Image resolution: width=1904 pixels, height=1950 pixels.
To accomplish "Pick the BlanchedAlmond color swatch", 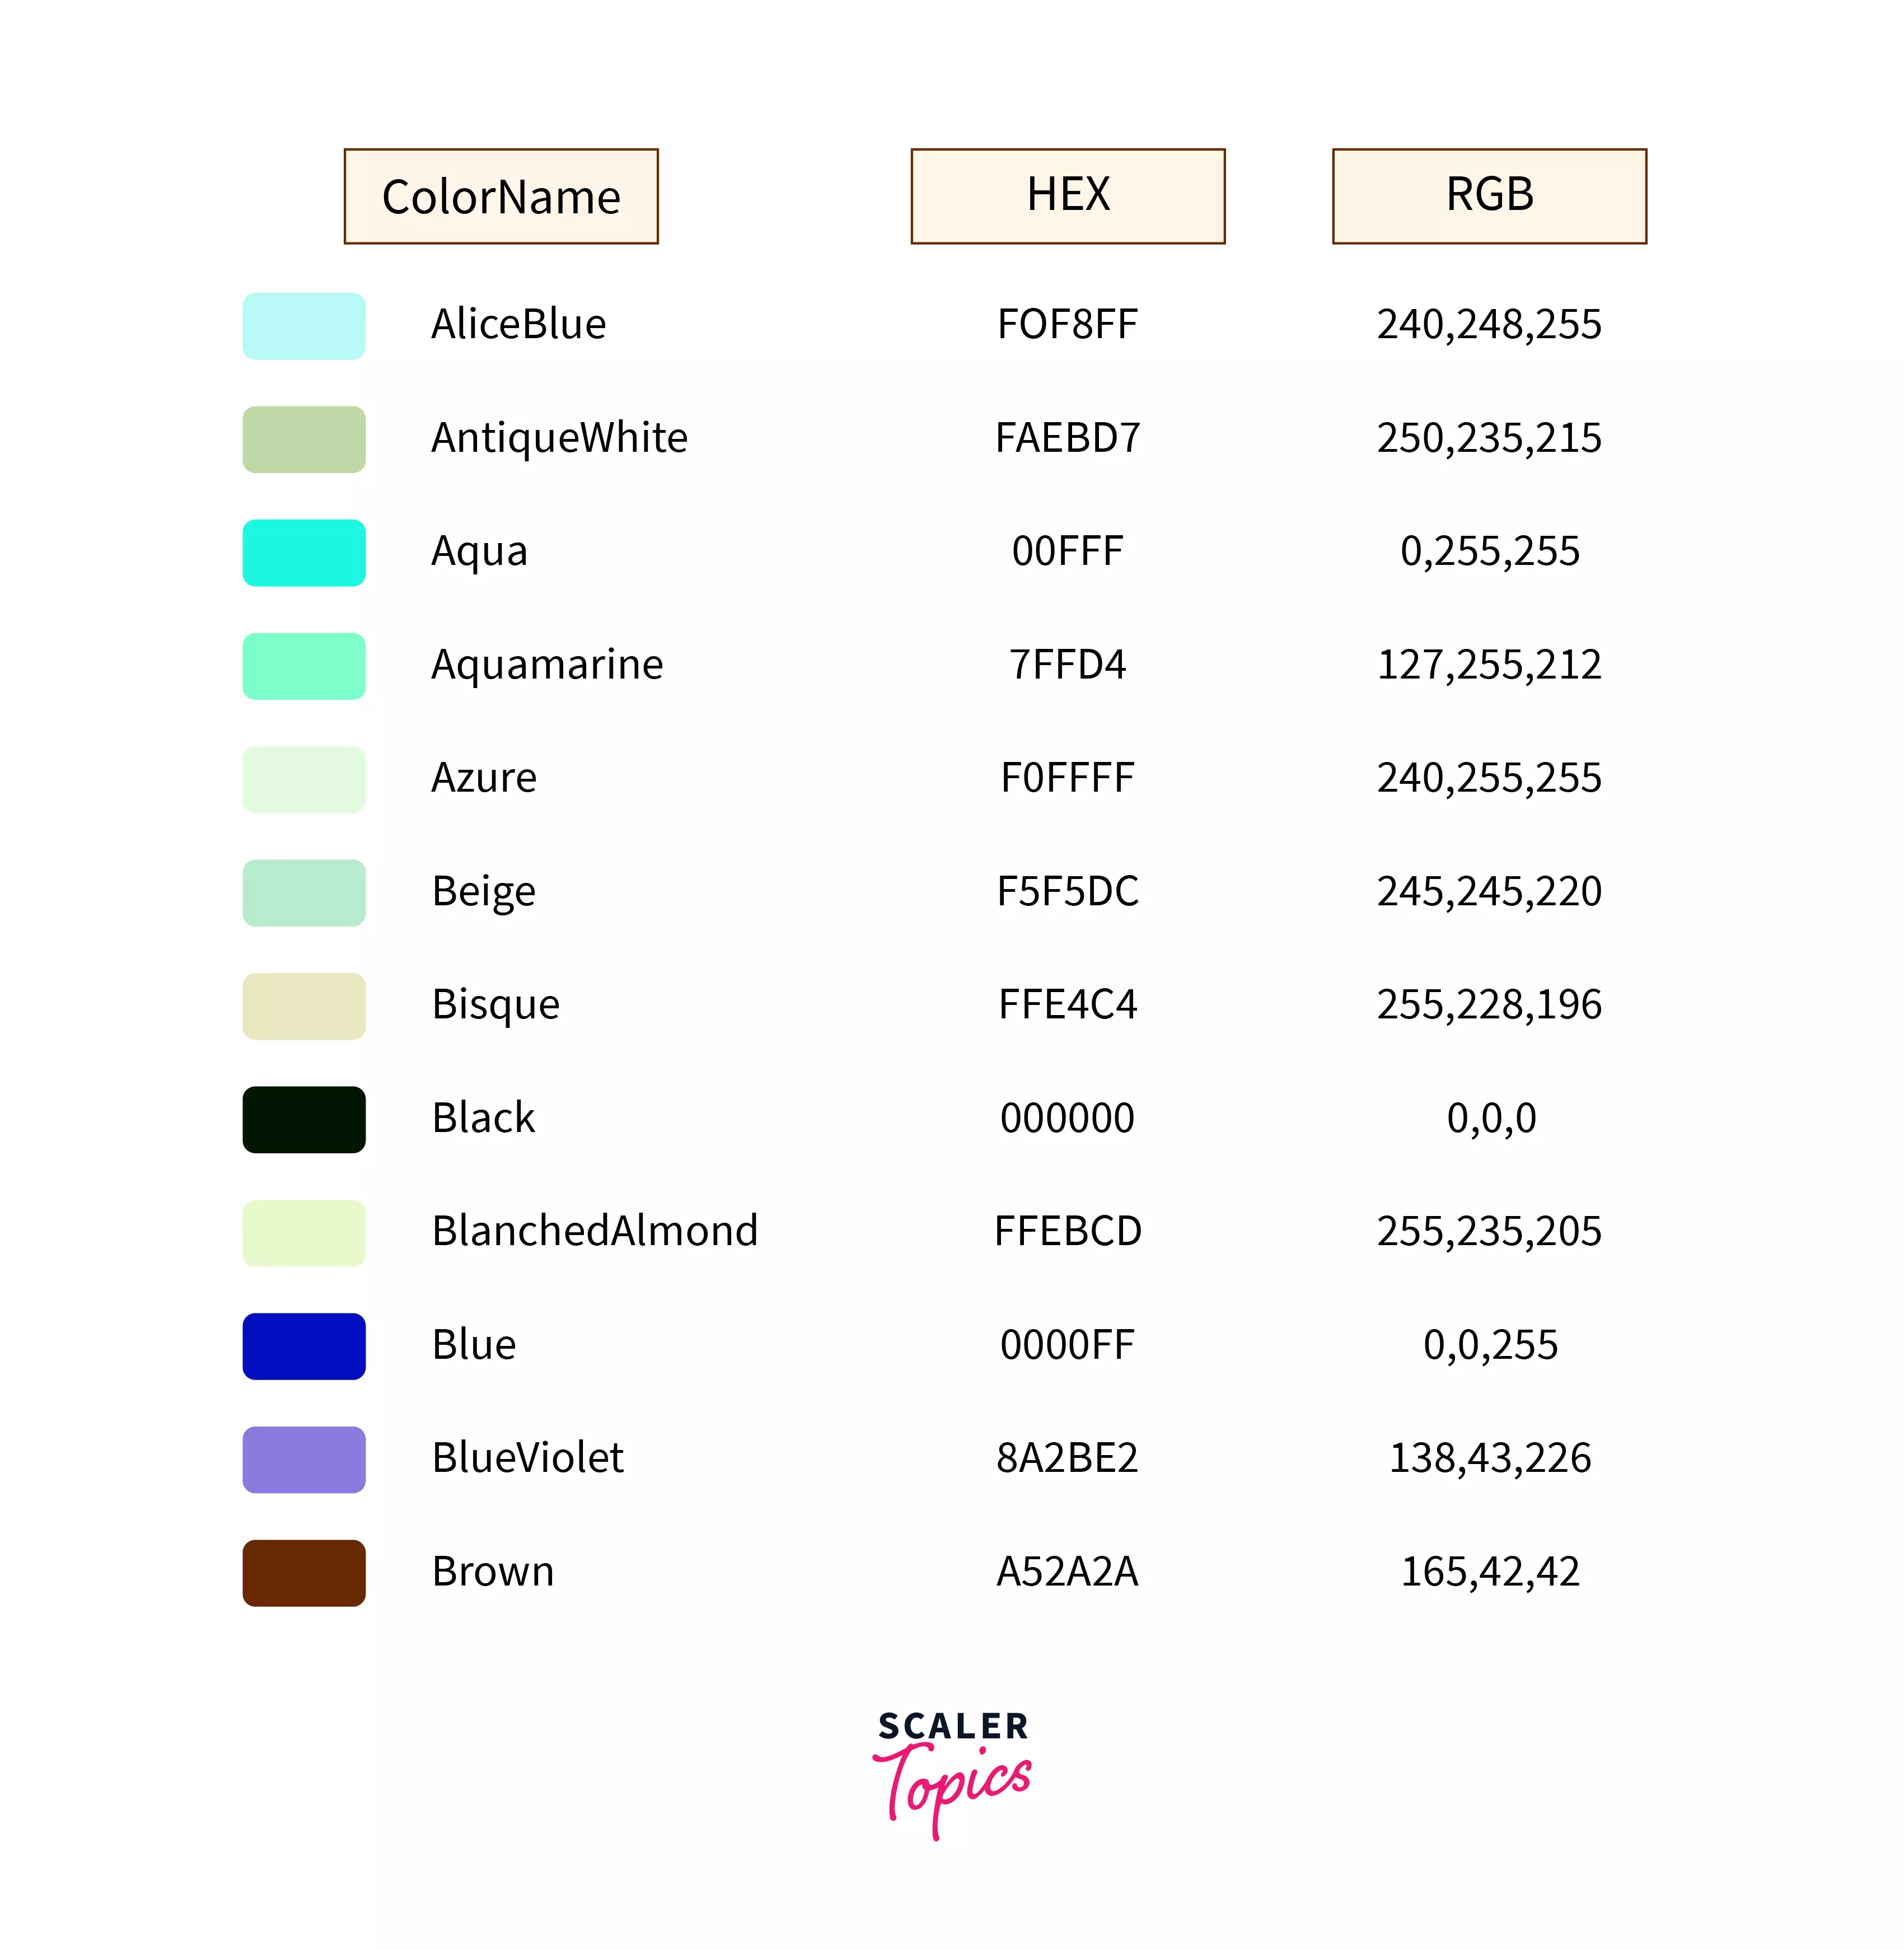I will (x=304, y=1233).
